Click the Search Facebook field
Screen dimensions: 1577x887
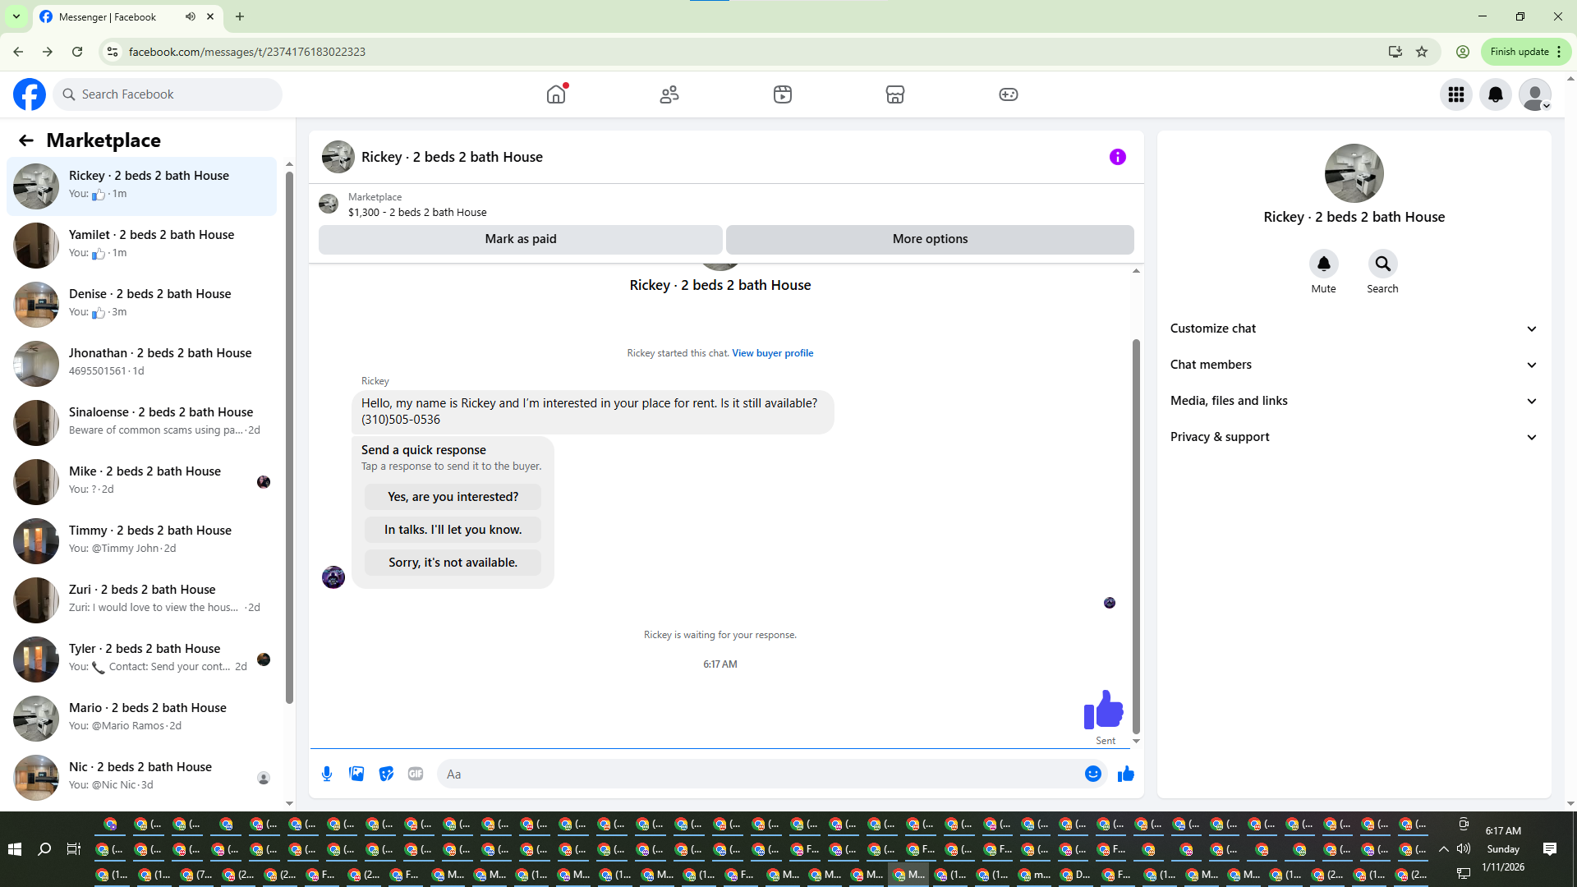point(168,94)
